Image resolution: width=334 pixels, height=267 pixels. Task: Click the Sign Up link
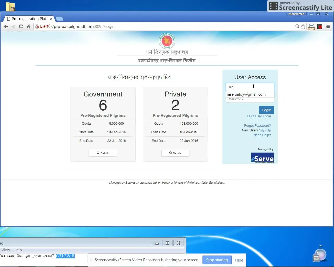pos(265,130)
